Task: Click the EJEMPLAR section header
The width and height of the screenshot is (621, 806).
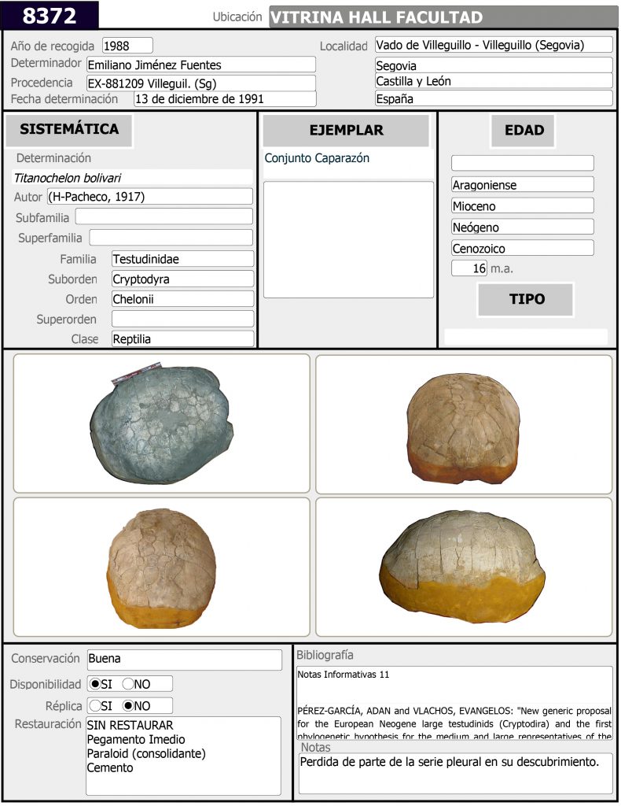Action: click(x=346, y=131)
